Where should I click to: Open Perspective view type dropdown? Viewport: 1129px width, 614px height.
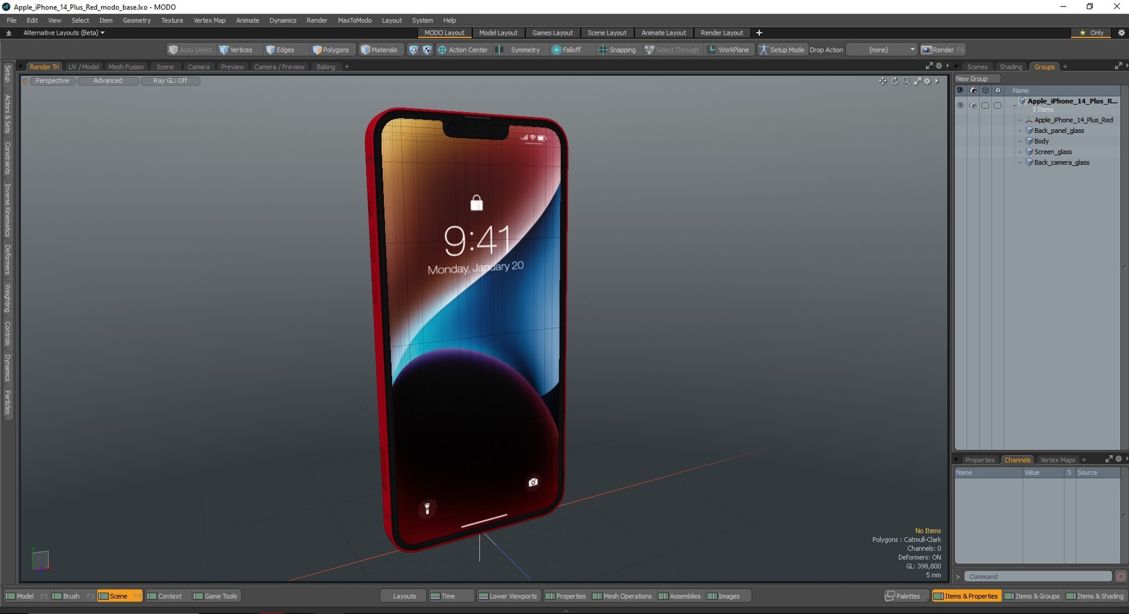click(x=52, y=81)
